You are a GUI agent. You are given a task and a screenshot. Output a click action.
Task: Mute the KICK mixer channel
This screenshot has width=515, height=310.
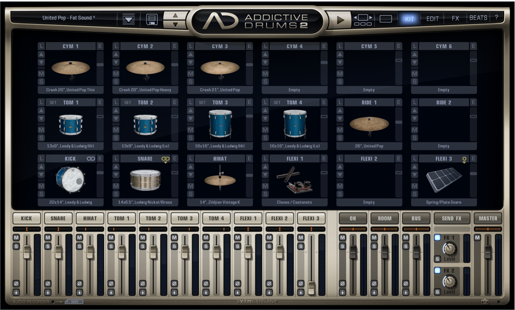[x=16, y=237]
